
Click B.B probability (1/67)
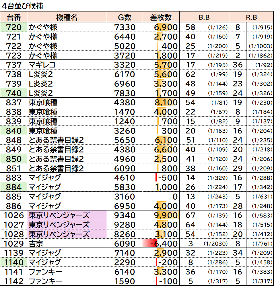(219, 112)
